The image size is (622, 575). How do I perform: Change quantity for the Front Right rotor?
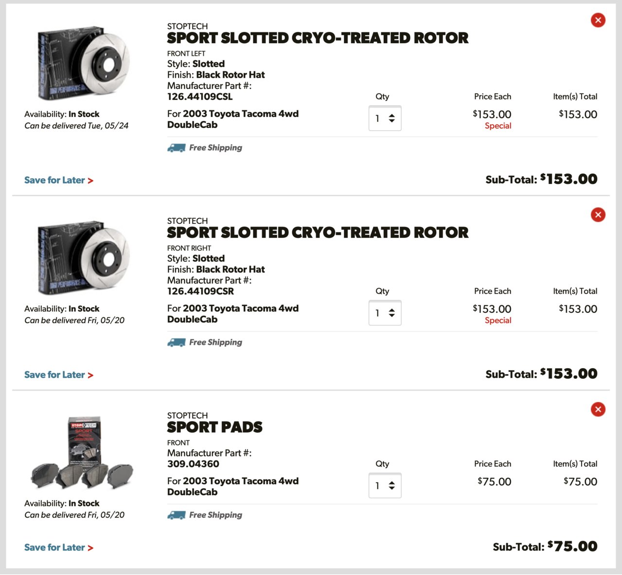[385, 313]
